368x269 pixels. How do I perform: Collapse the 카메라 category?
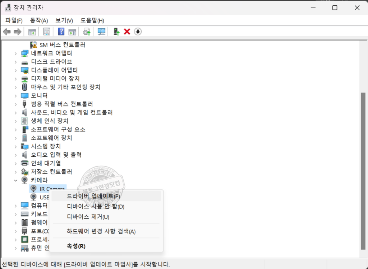click(x=15, y=180)
